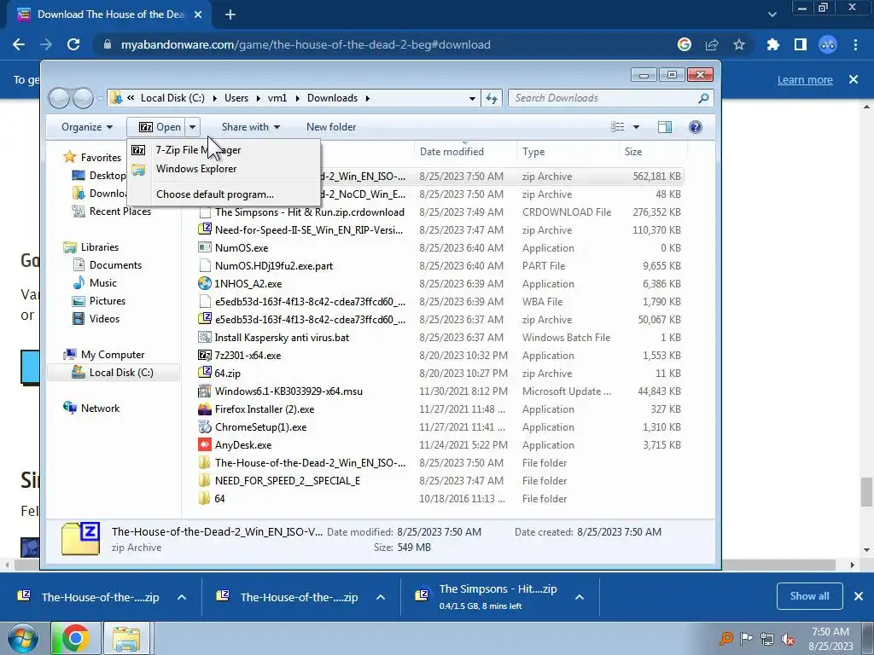Expand address bar history dropdown
This screenshot has height=655, width=874.
point(472,98)
